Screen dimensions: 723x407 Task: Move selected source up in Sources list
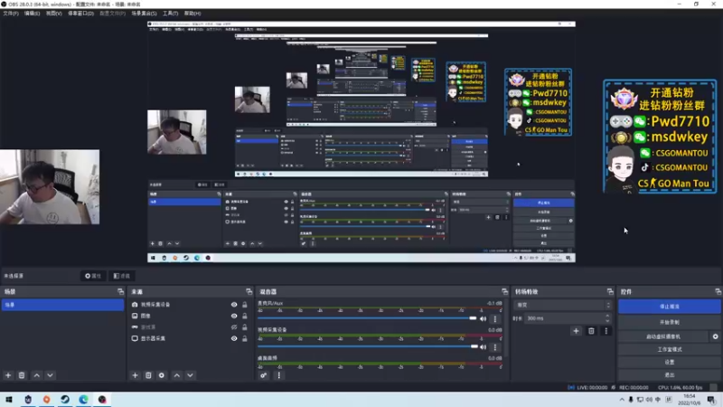click(x=176, y=375)
